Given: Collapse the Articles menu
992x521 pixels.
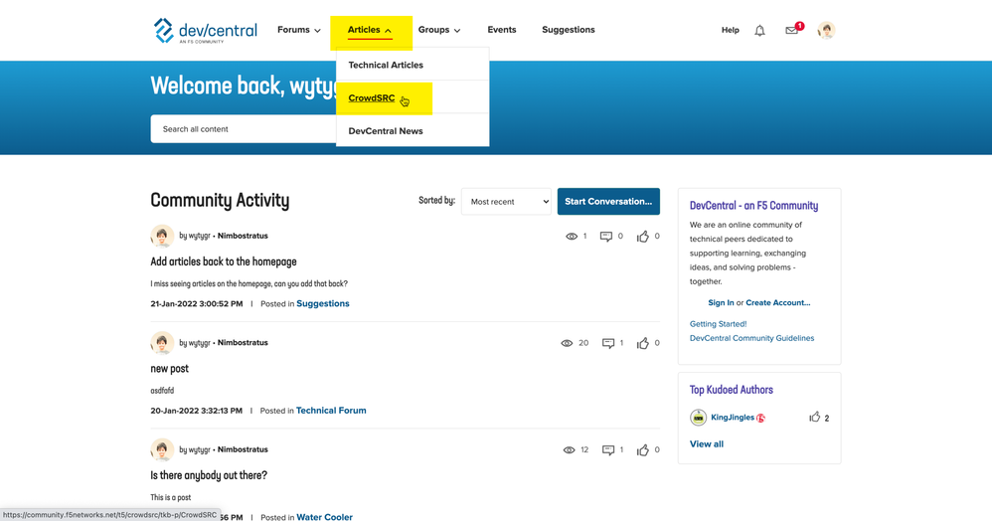Looking at the screenshot, I should (x=370, y=30).
